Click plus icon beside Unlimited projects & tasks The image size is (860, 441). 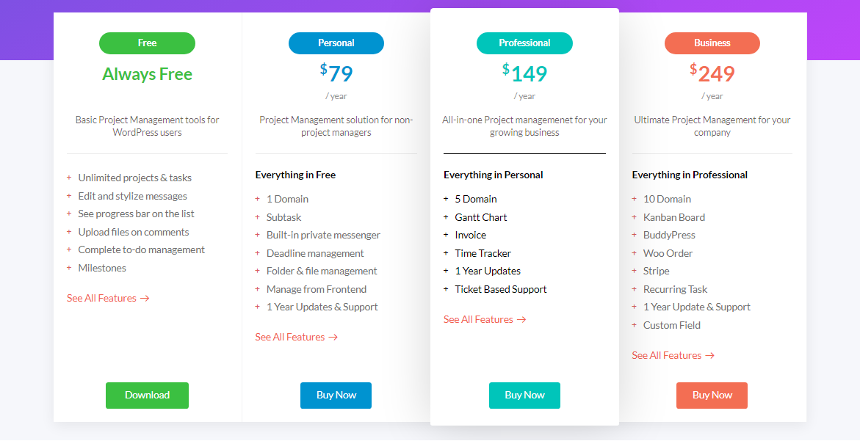(69, 178)
